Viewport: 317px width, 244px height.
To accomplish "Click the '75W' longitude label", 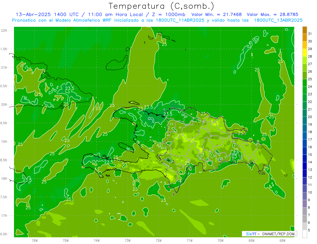I will [x=66, y=240].
